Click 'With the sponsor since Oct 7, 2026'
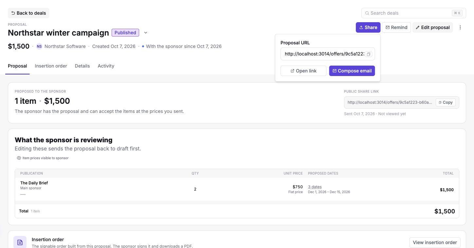 tap(184, 46)
